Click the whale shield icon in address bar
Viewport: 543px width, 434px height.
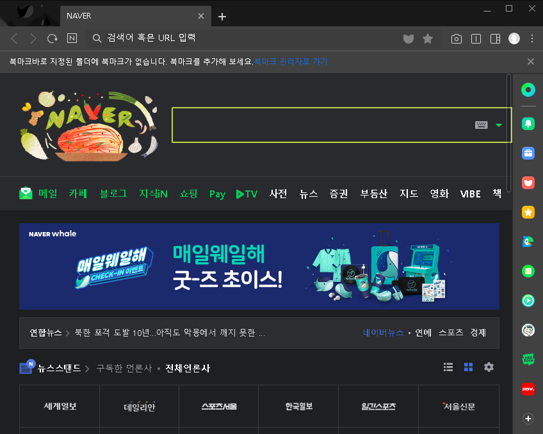click(409, 39)
